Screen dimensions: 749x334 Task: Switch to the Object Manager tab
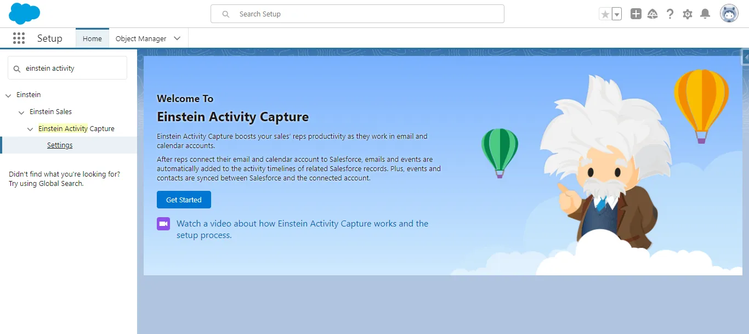pos(141,38)
